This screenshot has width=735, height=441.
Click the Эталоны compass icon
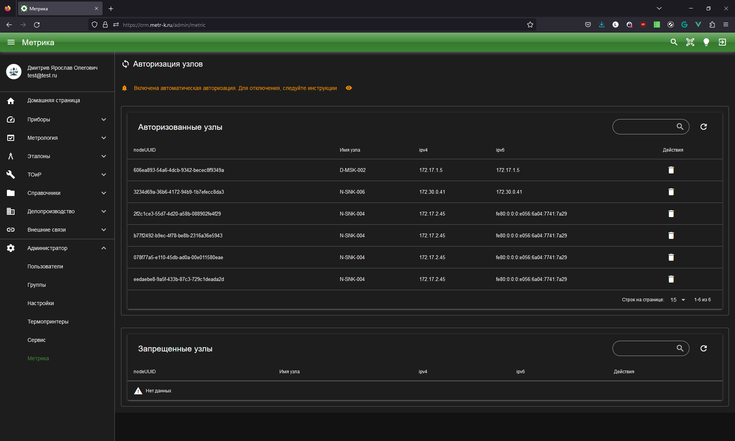11,156
